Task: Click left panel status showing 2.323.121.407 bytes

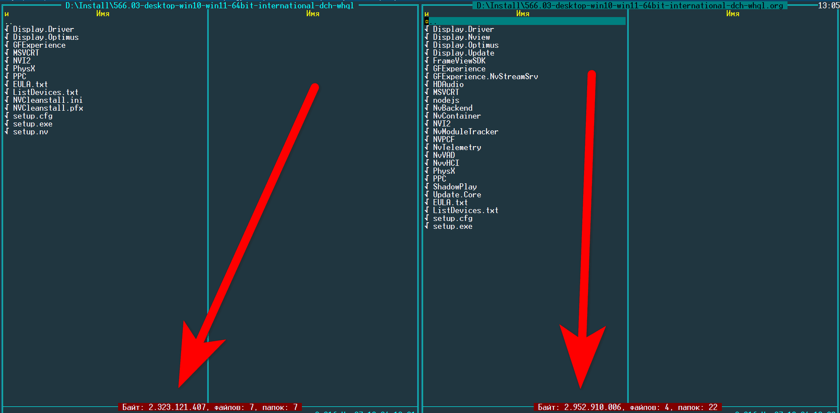Action: coord(210,407)
